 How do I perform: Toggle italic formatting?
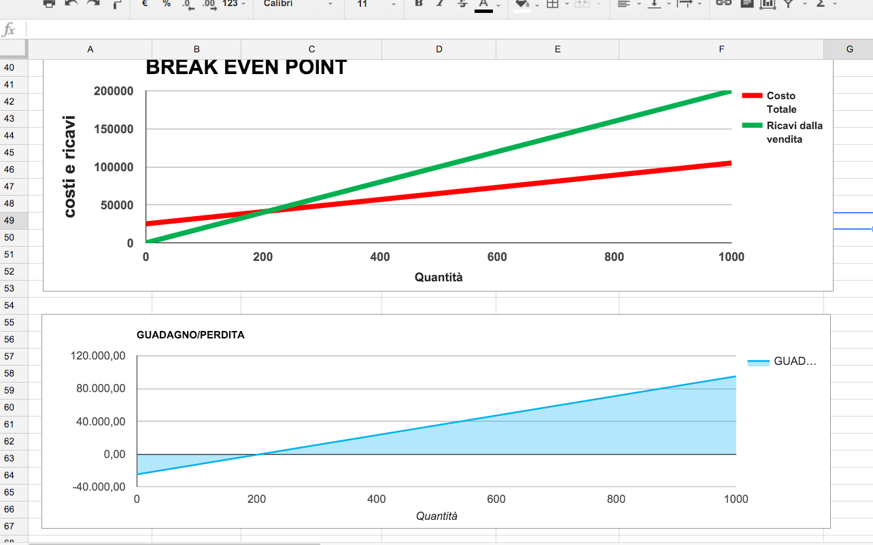pyautogui.click(x=440, y=5)
